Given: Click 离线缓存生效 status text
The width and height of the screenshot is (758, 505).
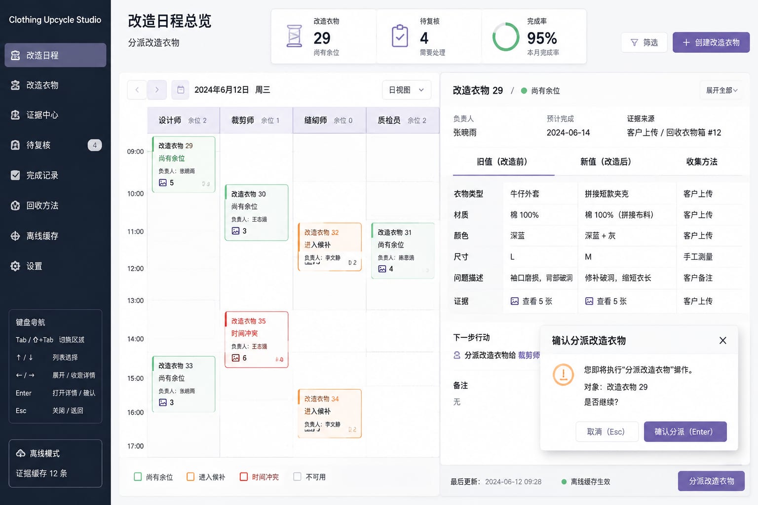Looking at the screenshot, I should coord(590,482).
